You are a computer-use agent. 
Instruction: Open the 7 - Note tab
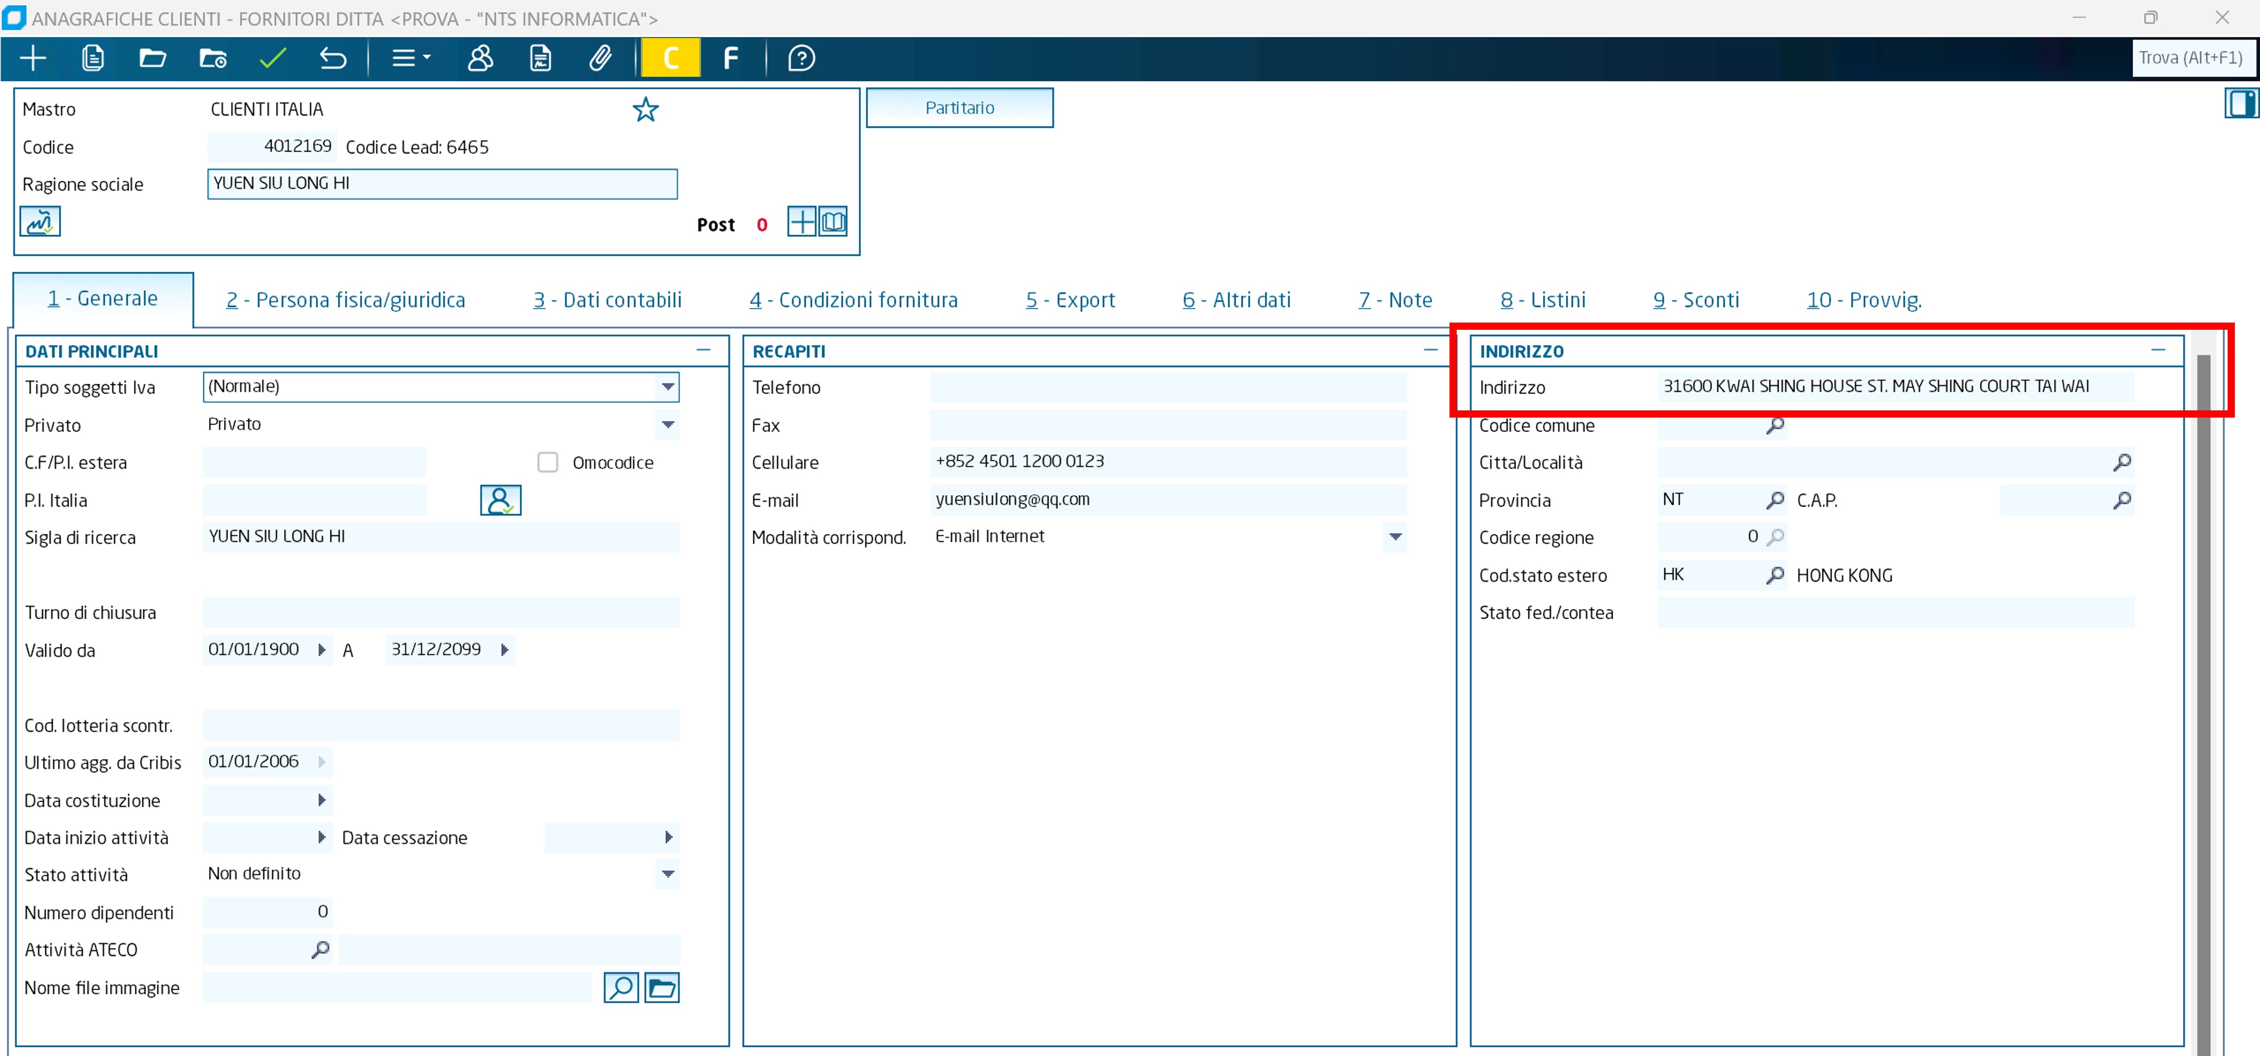[x=1395, y=300]
